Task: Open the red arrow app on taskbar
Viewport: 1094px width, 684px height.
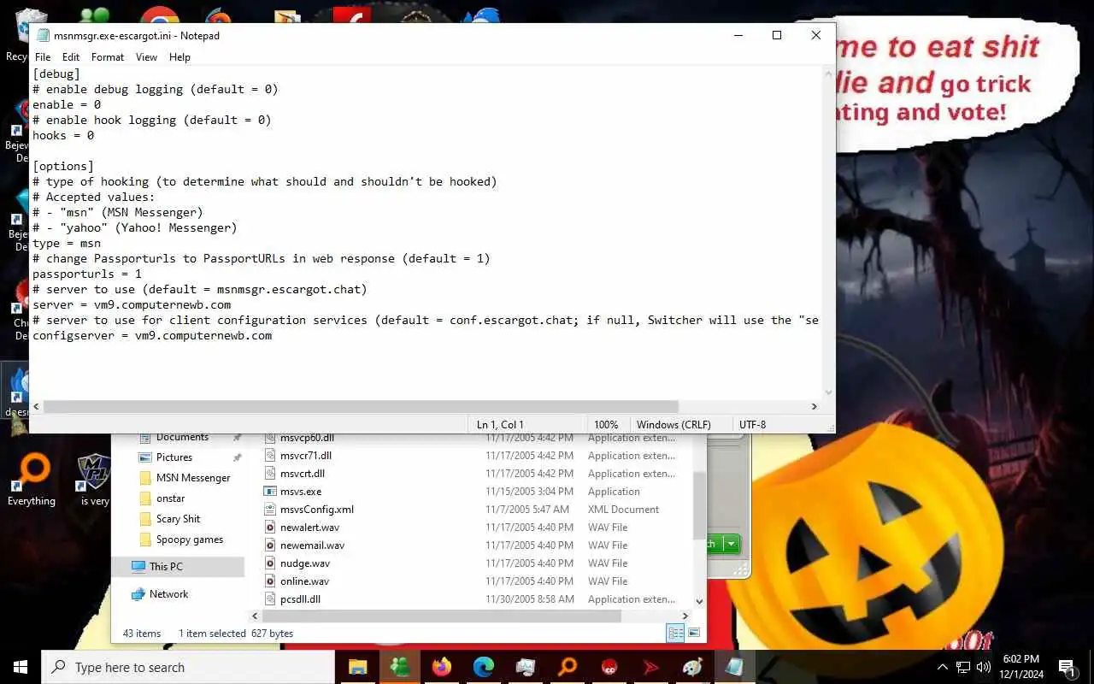Action: [650, 667]
